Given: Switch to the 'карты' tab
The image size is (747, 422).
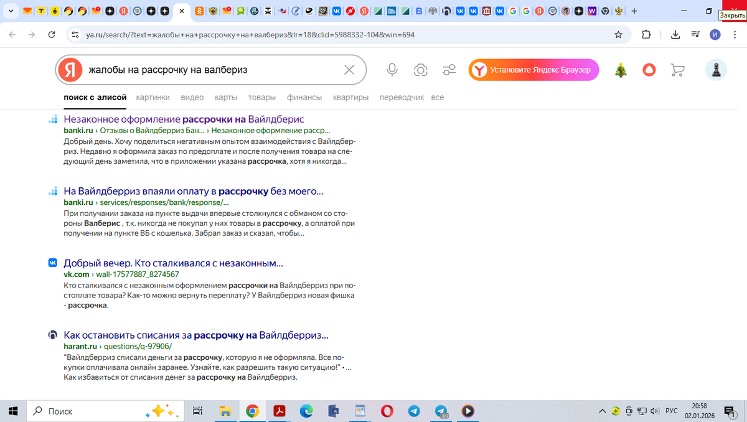Looking at the screenshot, I should pos(226,98).
